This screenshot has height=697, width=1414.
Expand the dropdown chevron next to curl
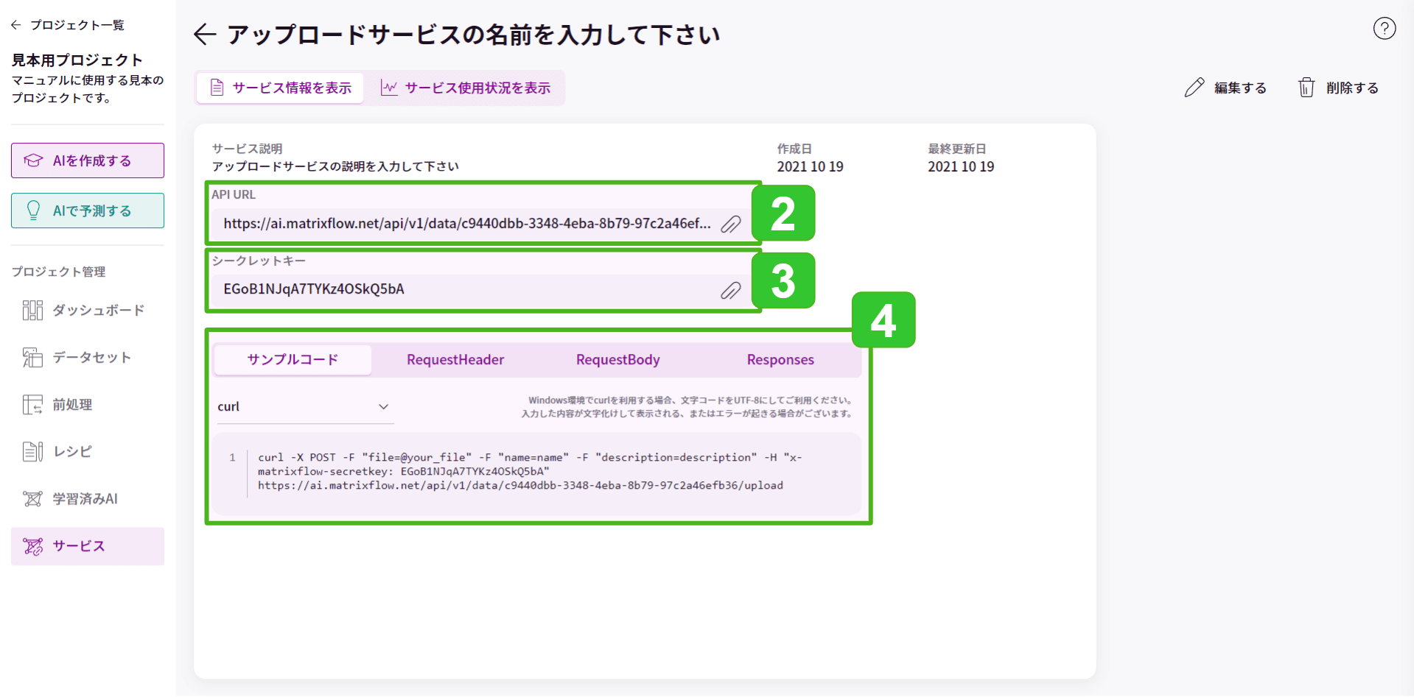(383, 407)
